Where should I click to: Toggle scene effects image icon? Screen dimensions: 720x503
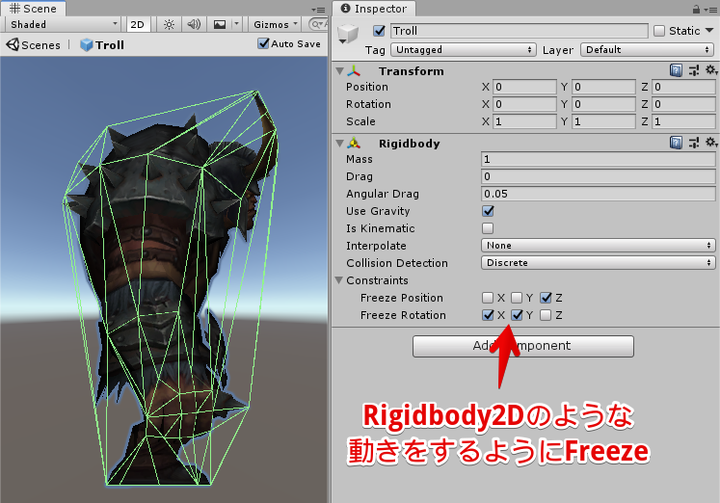click(x=220, y=24)
